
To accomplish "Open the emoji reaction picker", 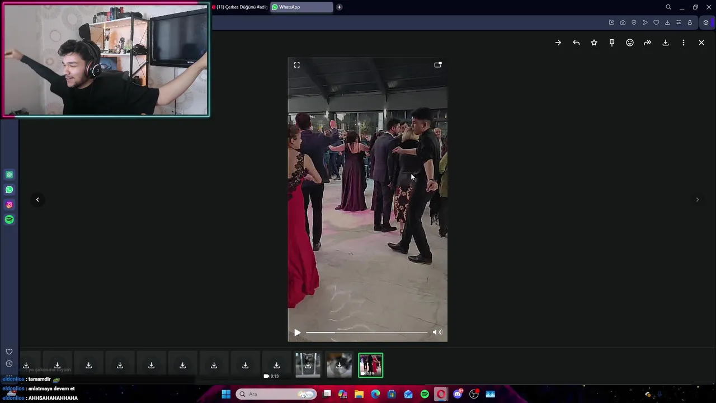I will tap(630, 43).
